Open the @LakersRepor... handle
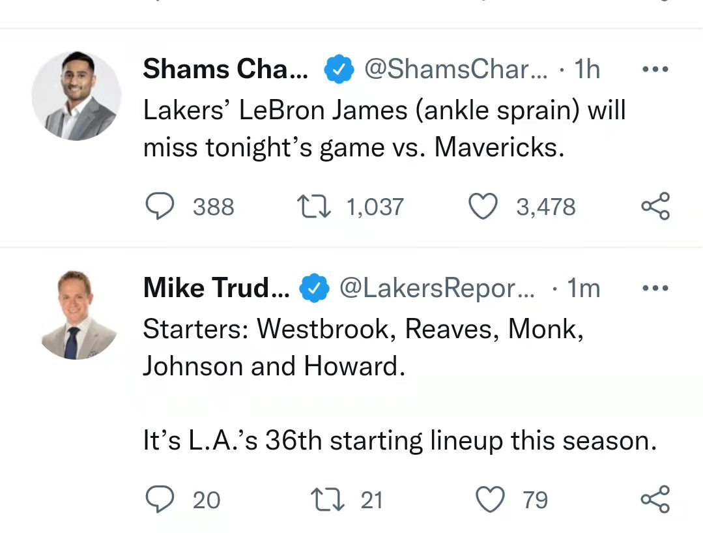 tap(437, 288)
